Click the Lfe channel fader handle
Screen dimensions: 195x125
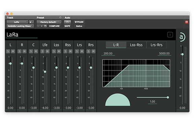coord(45,72)
